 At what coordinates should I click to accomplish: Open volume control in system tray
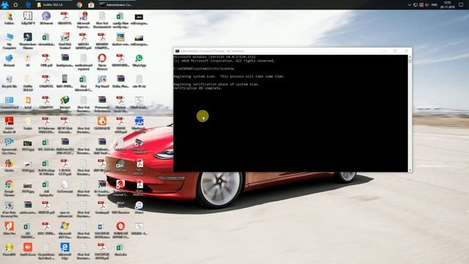[x=426, y=5]
